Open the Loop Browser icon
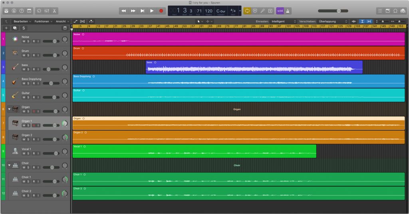409x214 pixels. (x=395, y=11)
